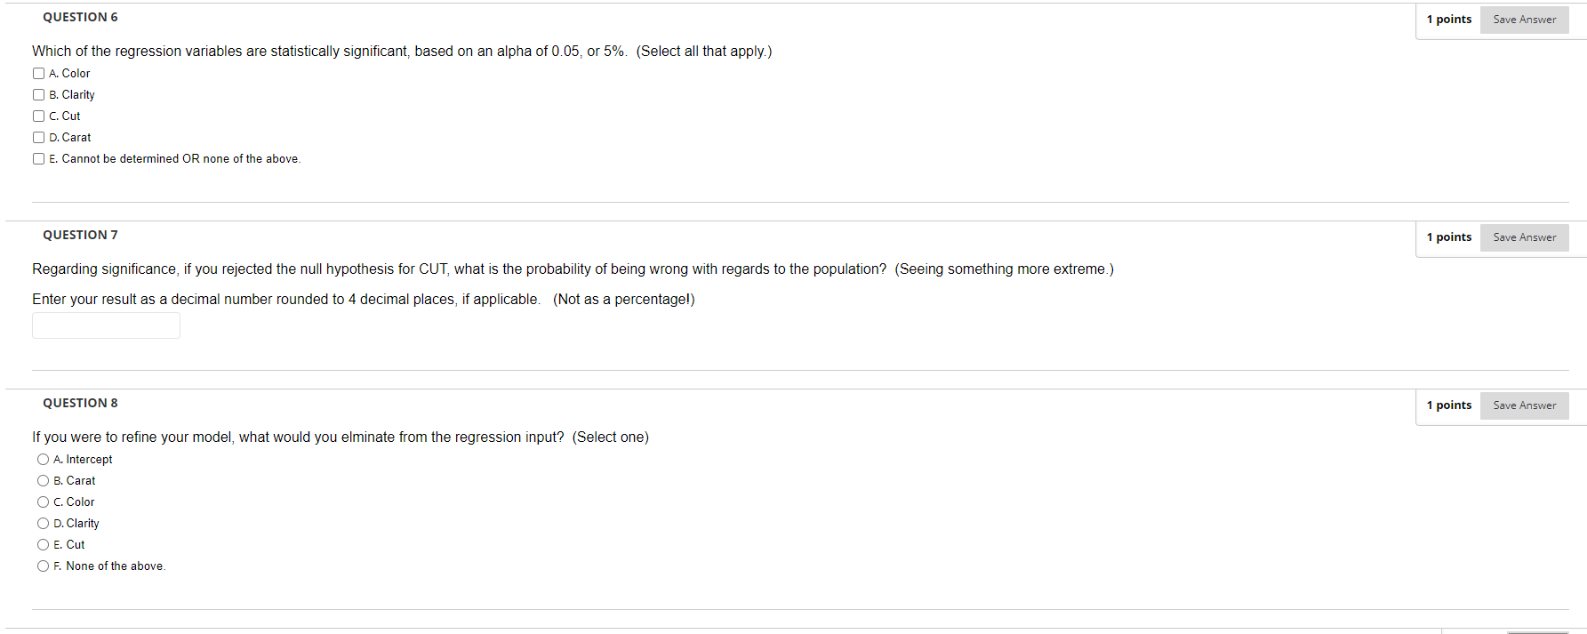The height and width of the screenshot is (634, 1587).
Task: Click the 'QUESTION 6' heading
Action: point(80,17)
